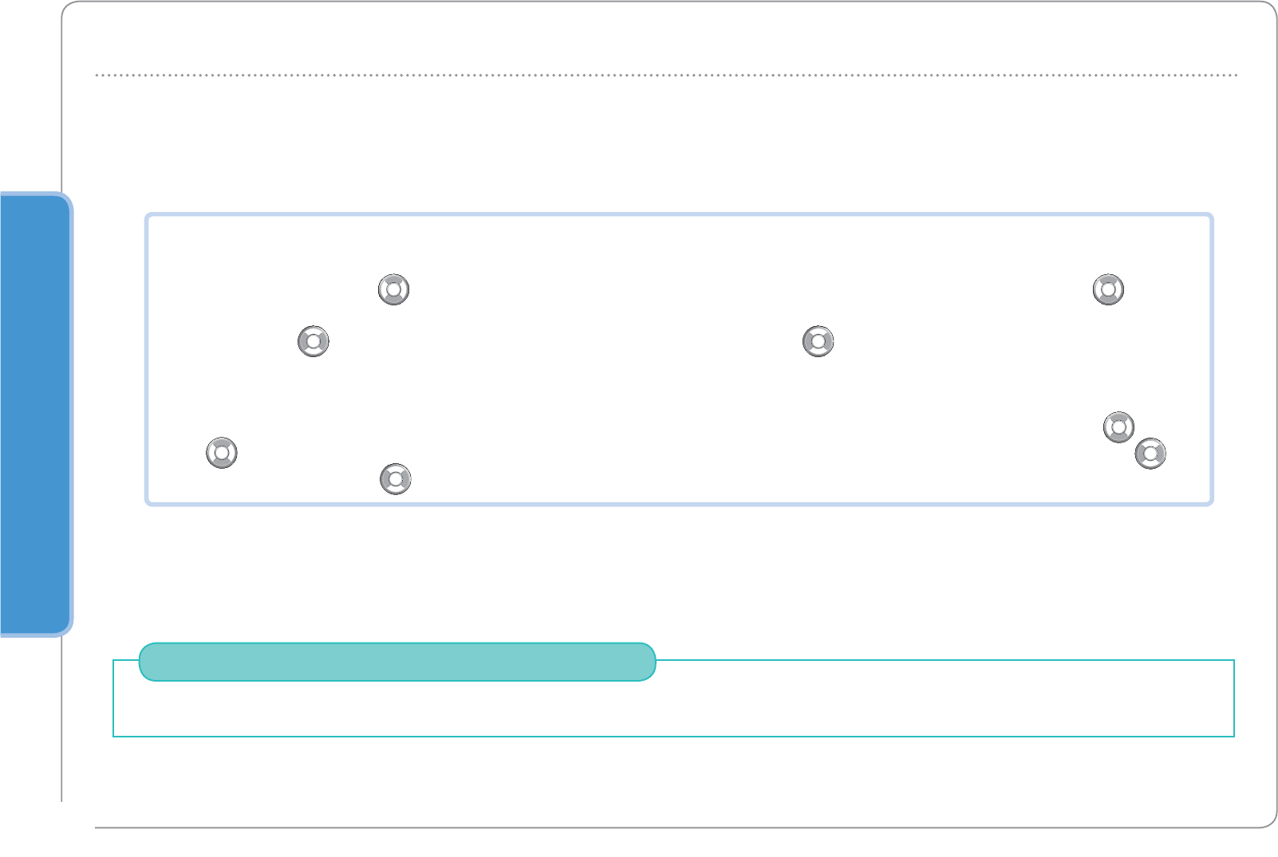Select the blue side tab on the left edge
The image size is (1278, 857).
[34, 413]
